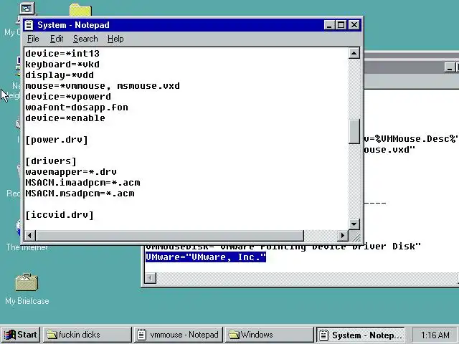Viewport: 459px width, 344px height.
Task: Click the line 'MSACM.imaadpcm=*.acm'
Action: click(x=82, y=183)
